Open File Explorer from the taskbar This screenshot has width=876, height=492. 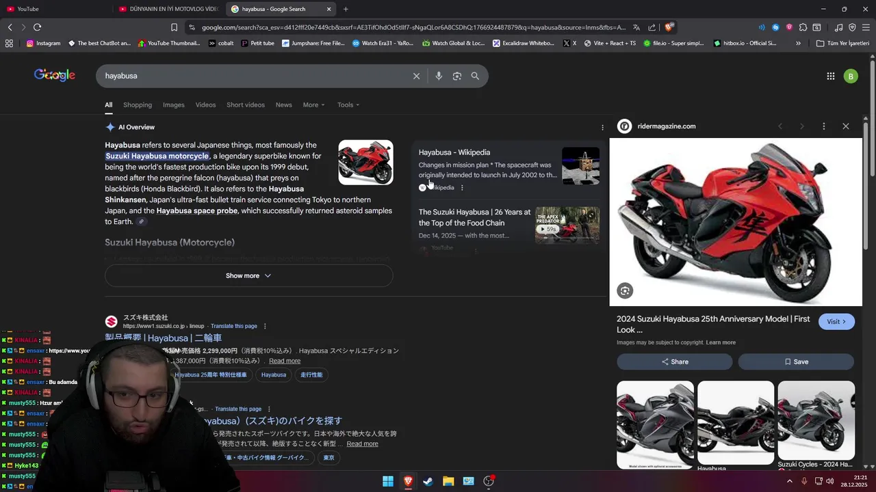tap(448, 481)
